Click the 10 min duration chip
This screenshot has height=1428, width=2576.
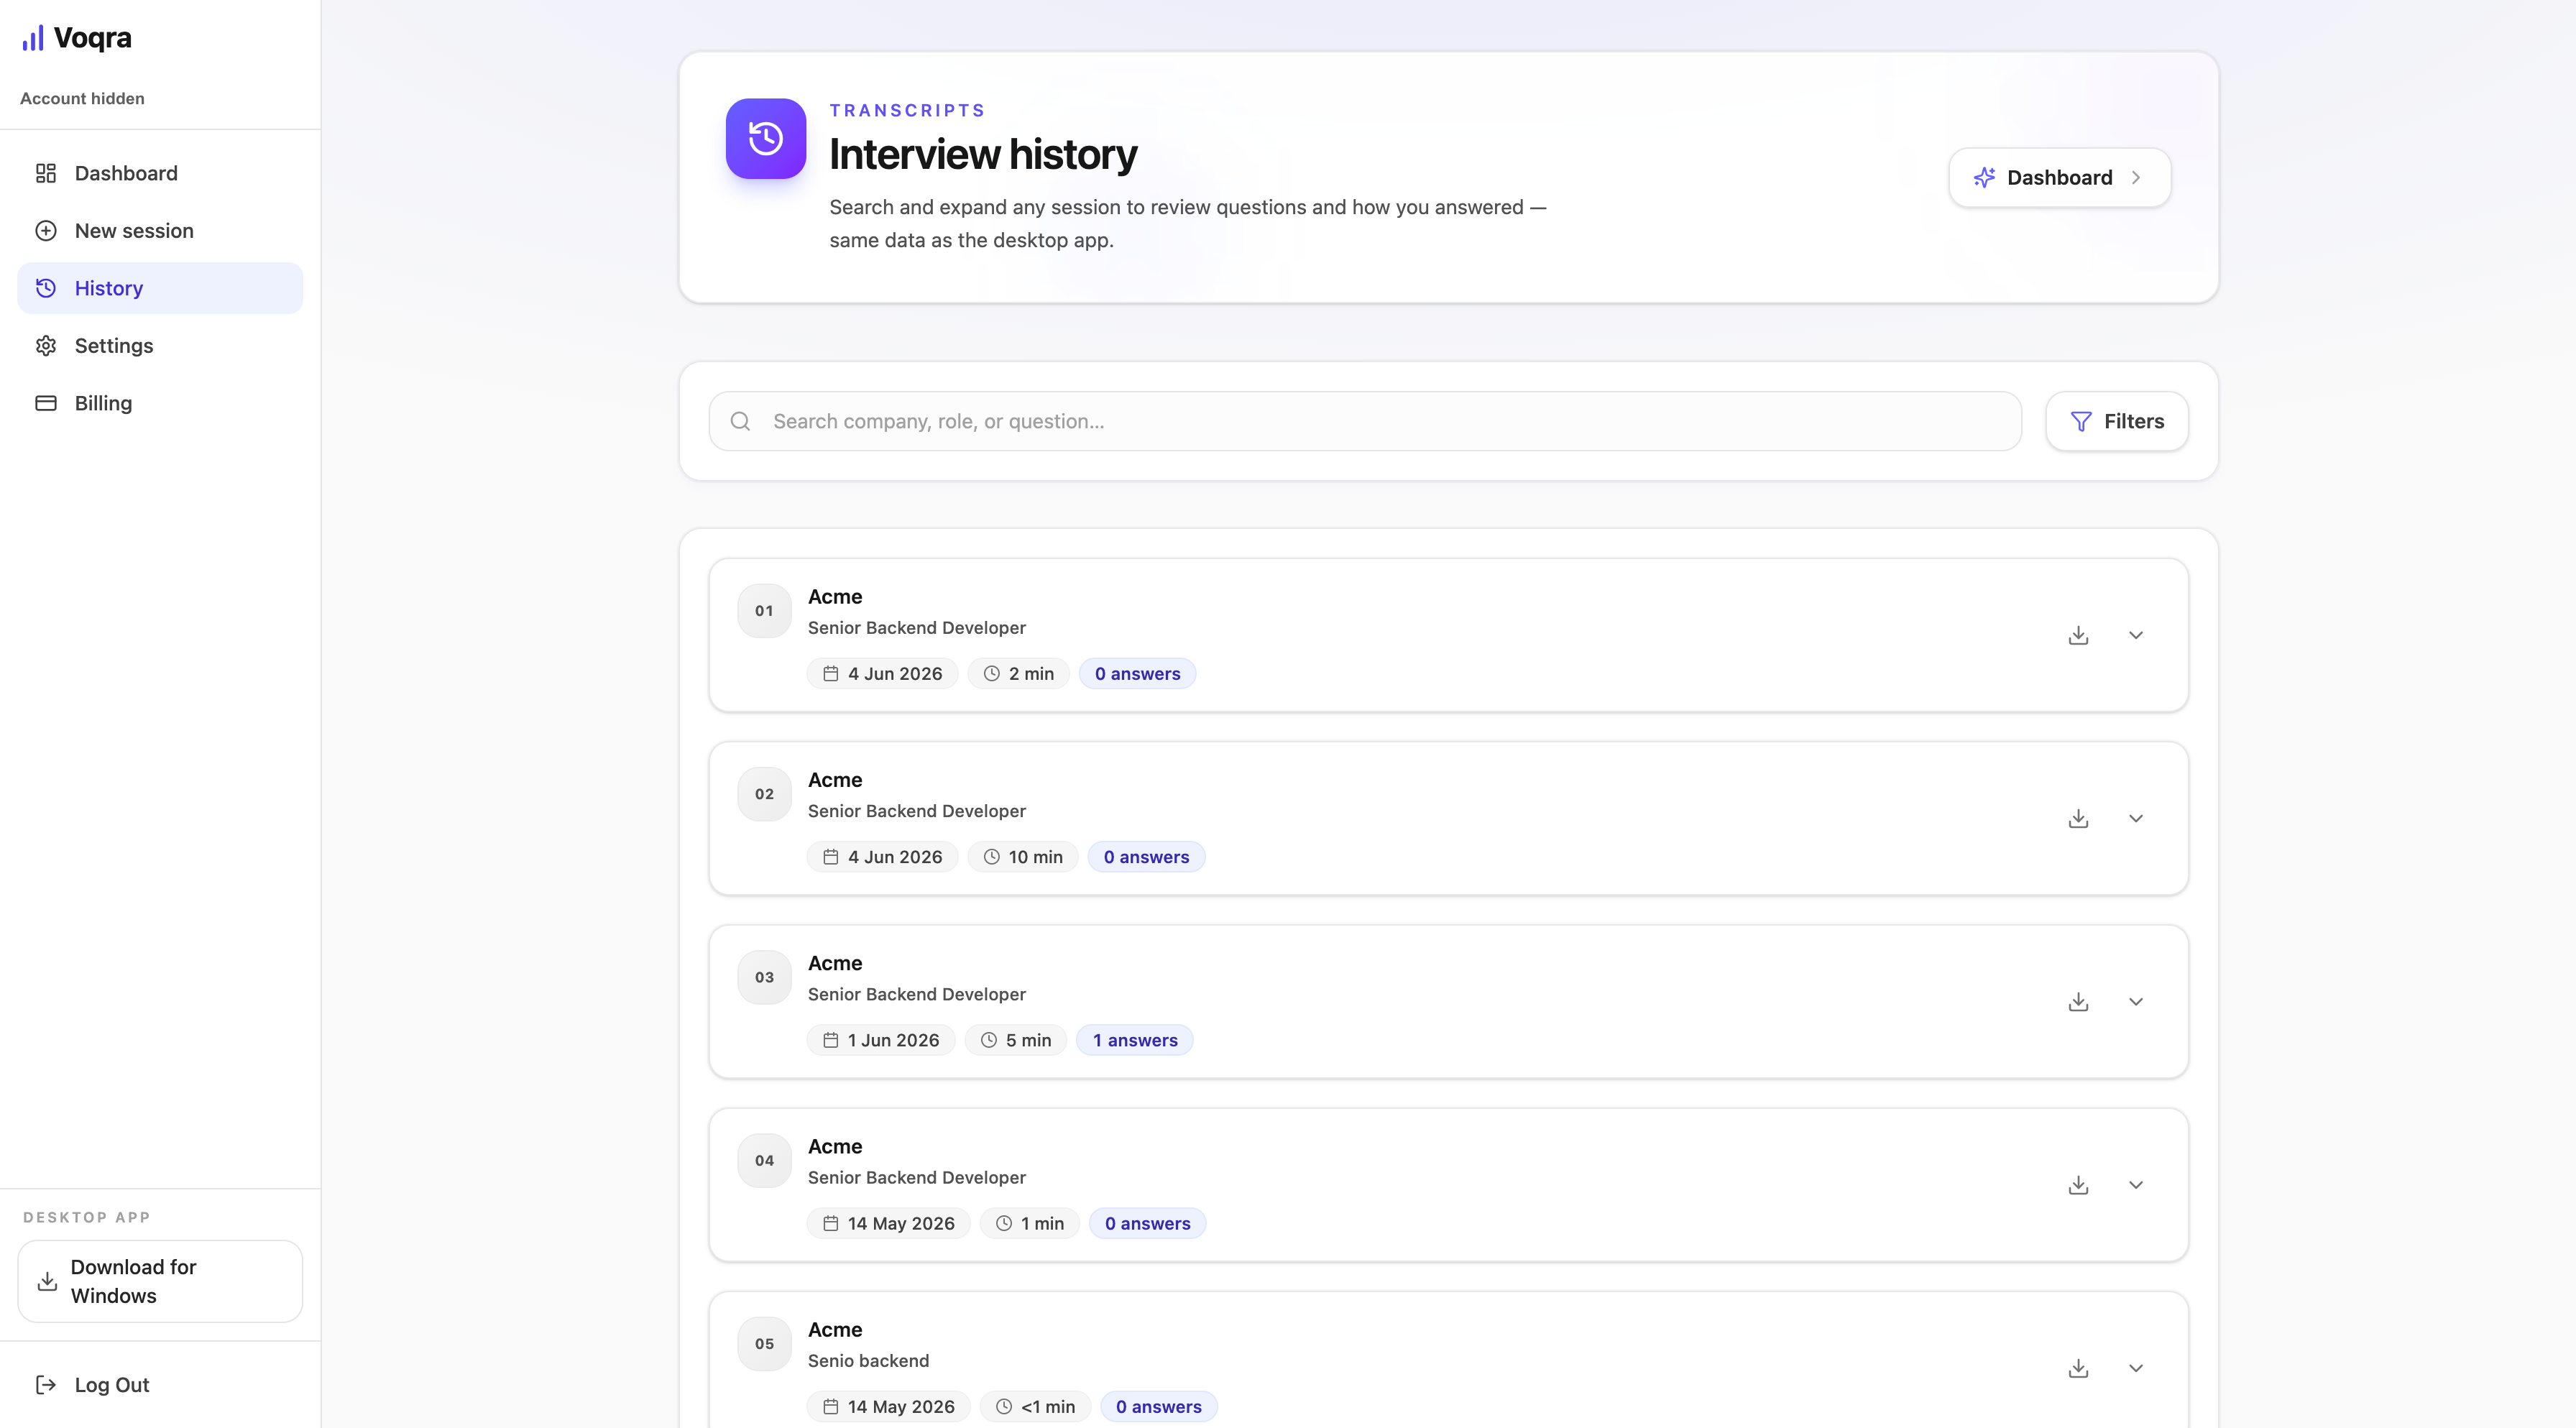1022,857
